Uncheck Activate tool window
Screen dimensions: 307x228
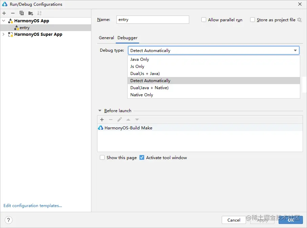(x=142, y=157)
